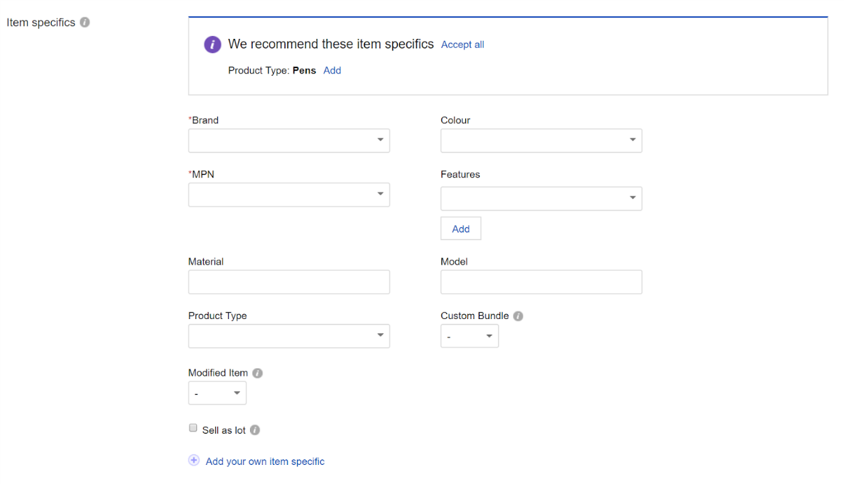Click the Accept all link
The height and width of the screenshot is (484, 844).
tap(463, 45)
